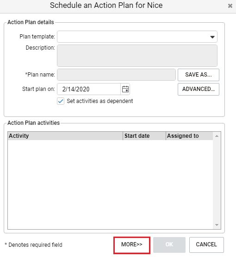236x257 pixels.
Task: Expand the Plan template dropdown arrow
Action: coord(212,37)
